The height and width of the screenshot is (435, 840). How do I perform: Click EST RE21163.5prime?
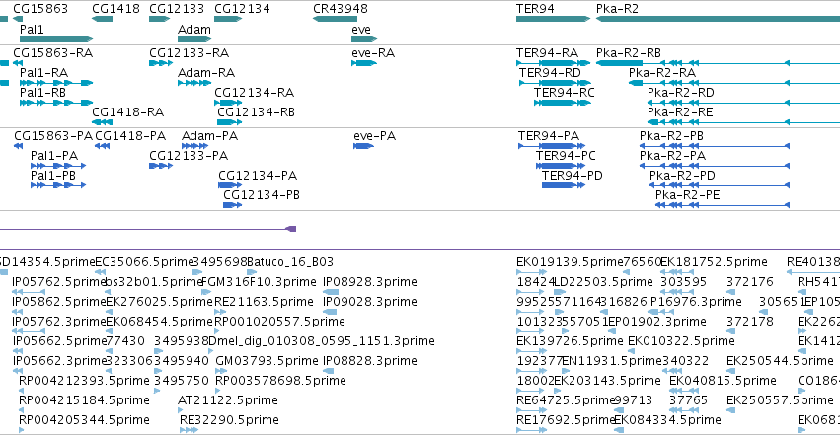pos(264,302)
